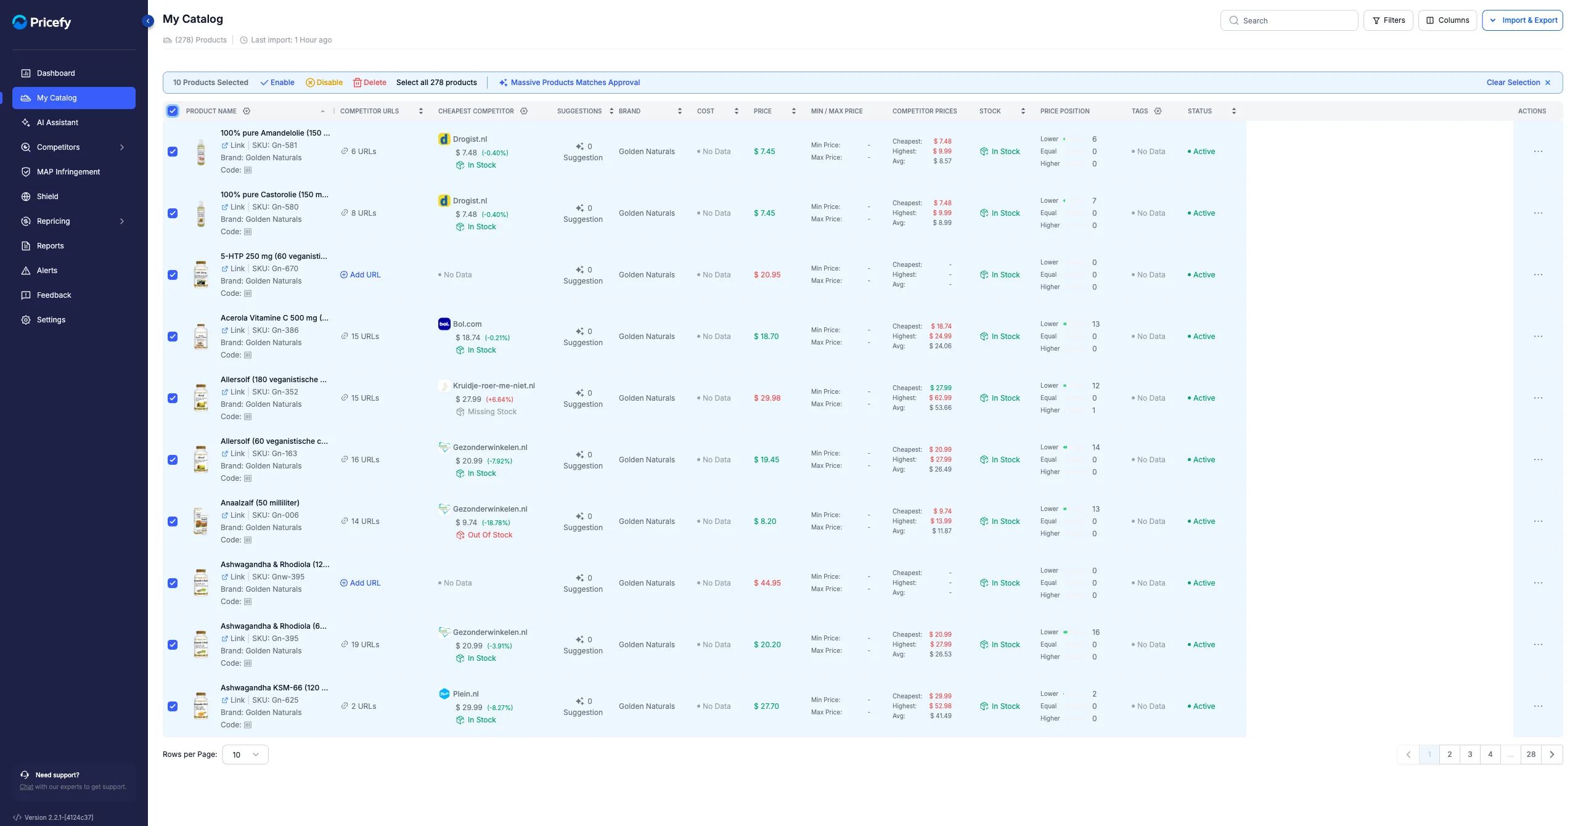Go to page 28 in pagination
Viewport: 1578px width, 826px height.
tap(1531, 754)
